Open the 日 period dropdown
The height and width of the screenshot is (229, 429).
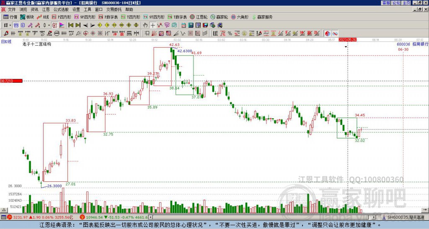click(8, 25)
